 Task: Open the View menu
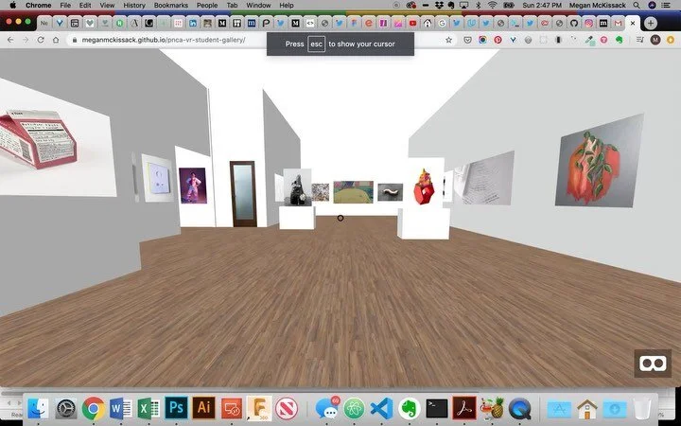tap(107, 6)
